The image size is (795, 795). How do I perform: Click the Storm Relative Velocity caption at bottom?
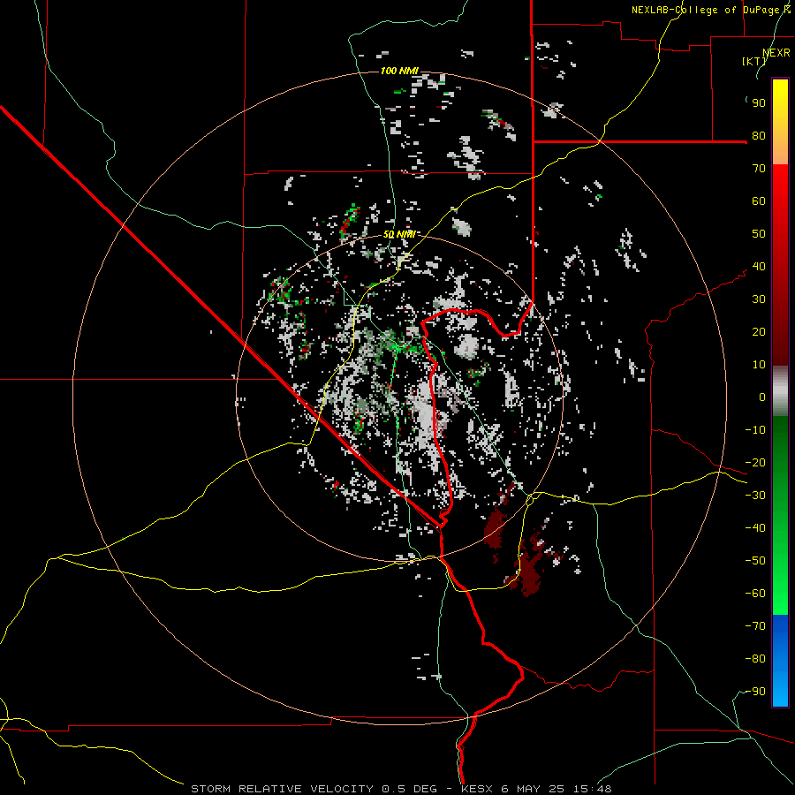tap(401, 789)
